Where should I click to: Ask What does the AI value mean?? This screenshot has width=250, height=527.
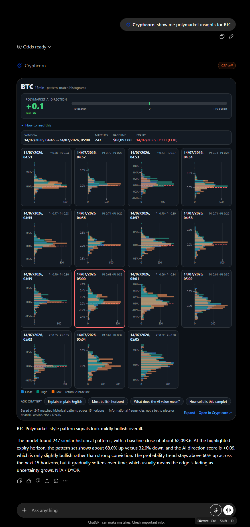(157, 402)
